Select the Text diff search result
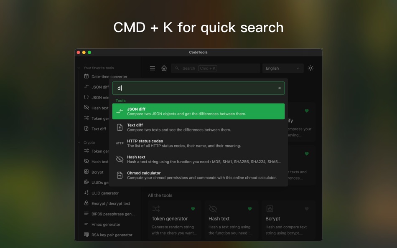This screenshot has width=397, height=248. click(198, 127)
